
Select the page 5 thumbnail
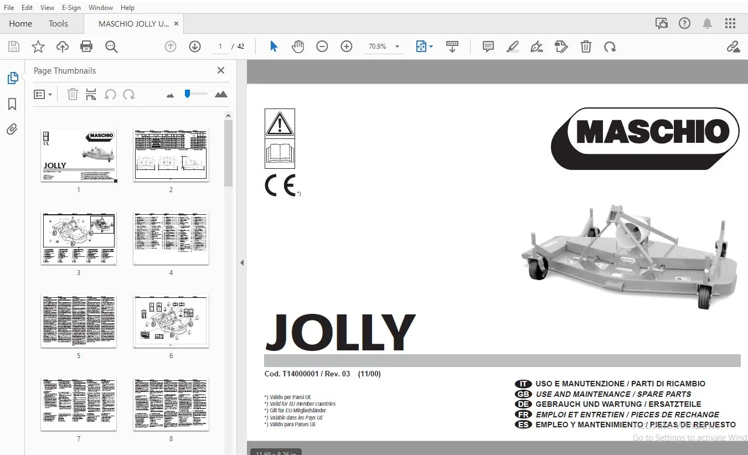[x=79, y=322]
